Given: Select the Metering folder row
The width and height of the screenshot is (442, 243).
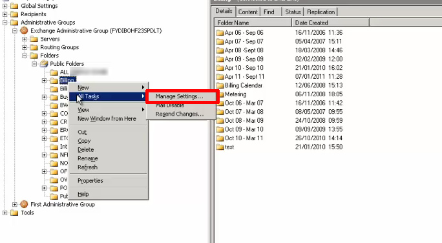Looking at the screenshot, I should point(235,94).
